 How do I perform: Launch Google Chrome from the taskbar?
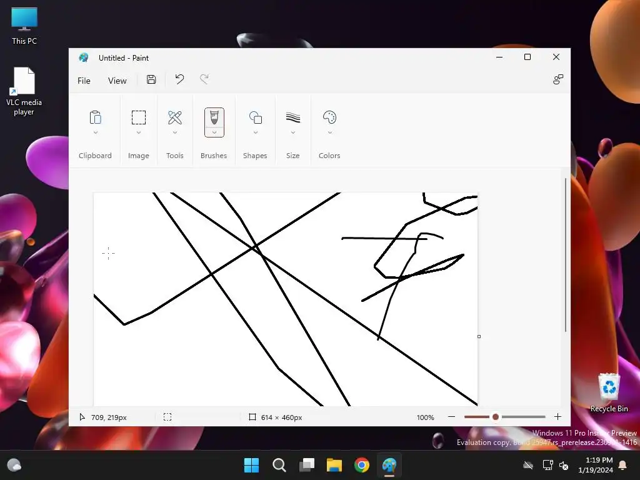coord(362,465)
